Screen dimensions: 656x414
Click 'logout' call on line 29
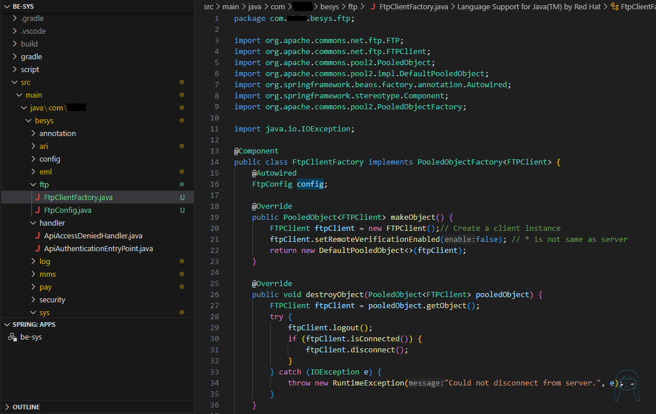(346, 328)
